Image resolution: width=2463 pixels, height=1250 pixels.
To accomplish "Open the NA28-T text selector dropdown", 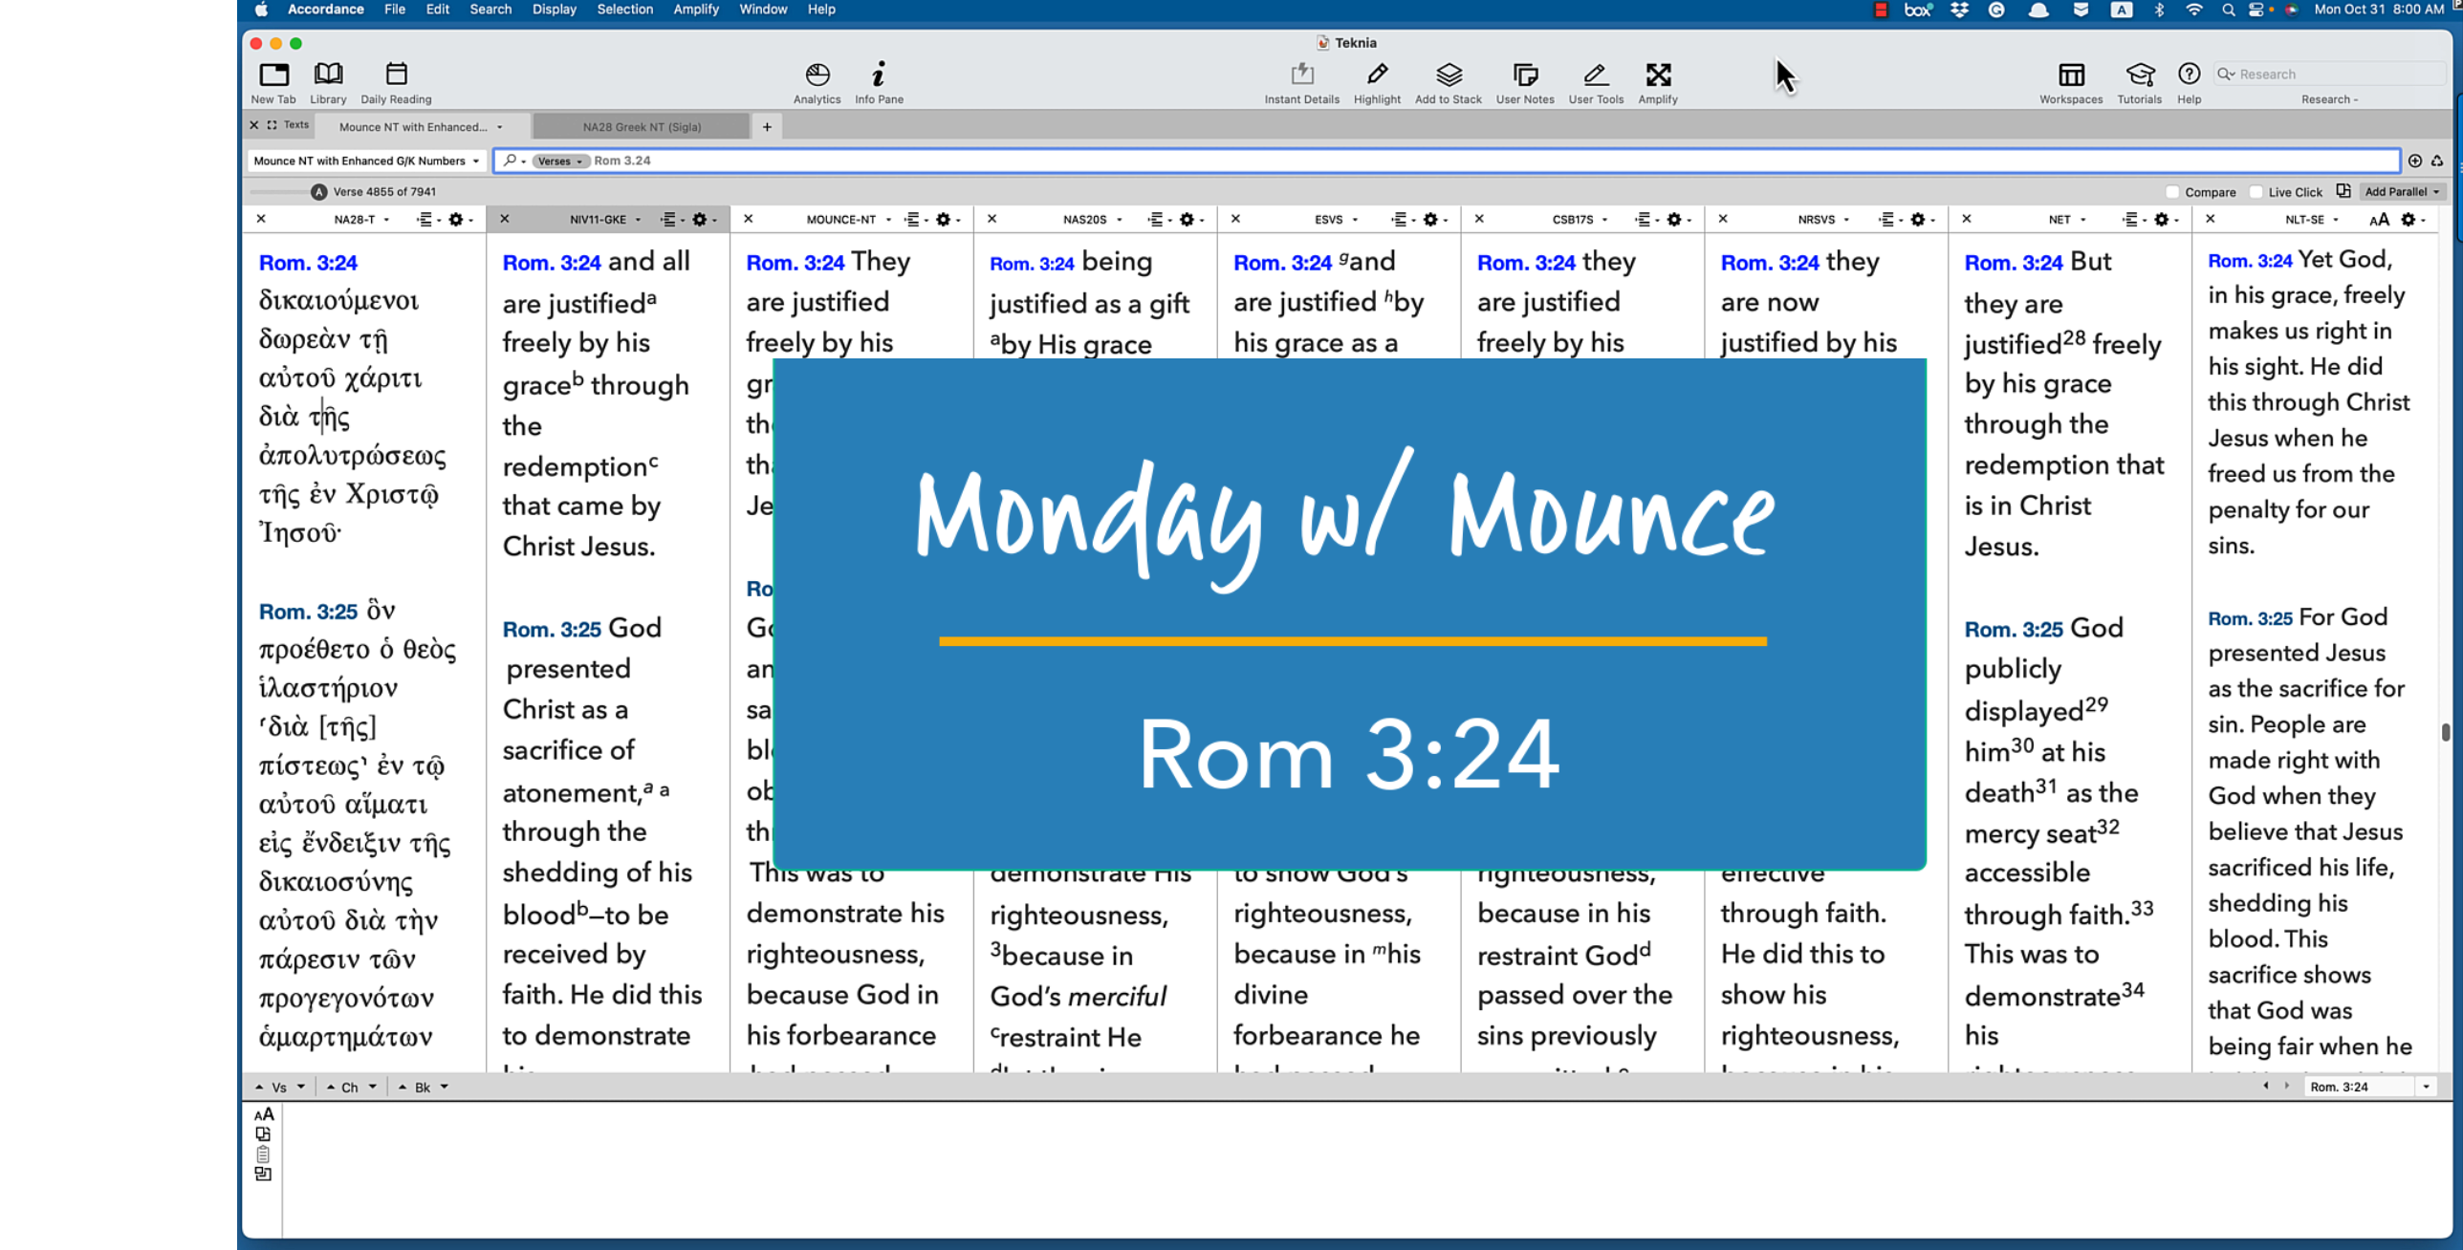I will click(361, 219).
